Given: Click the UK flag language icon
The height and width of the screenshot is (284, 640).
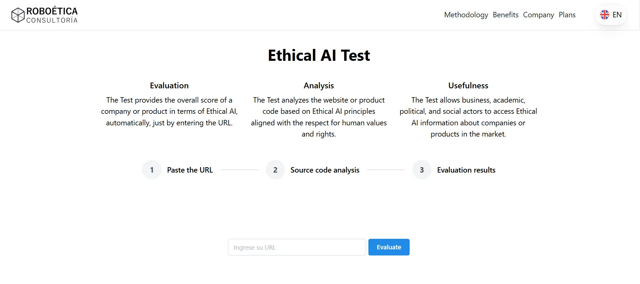Looking at the screenshot, I should pyautogui.click(x=605, y=15).
